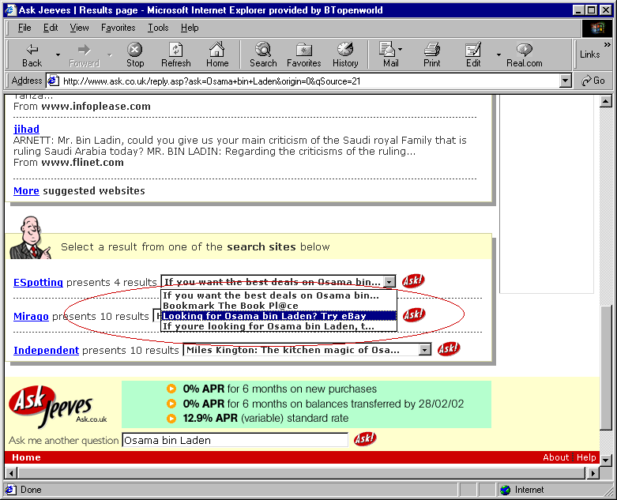Image resolution: width=617 pixels, height=500 pixels.
Task: Open the Search toolbar icon
Action: point(263,55)
